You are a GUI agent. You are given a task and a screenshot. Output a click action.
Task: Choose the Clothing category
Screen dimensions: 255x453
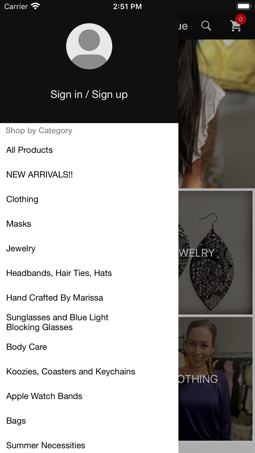point(89,199)
